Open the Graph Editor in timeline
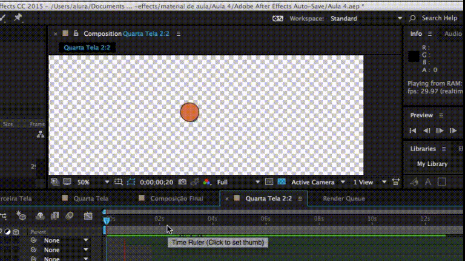Viewport: 465px width, 261px height. (x=88, y=216)
